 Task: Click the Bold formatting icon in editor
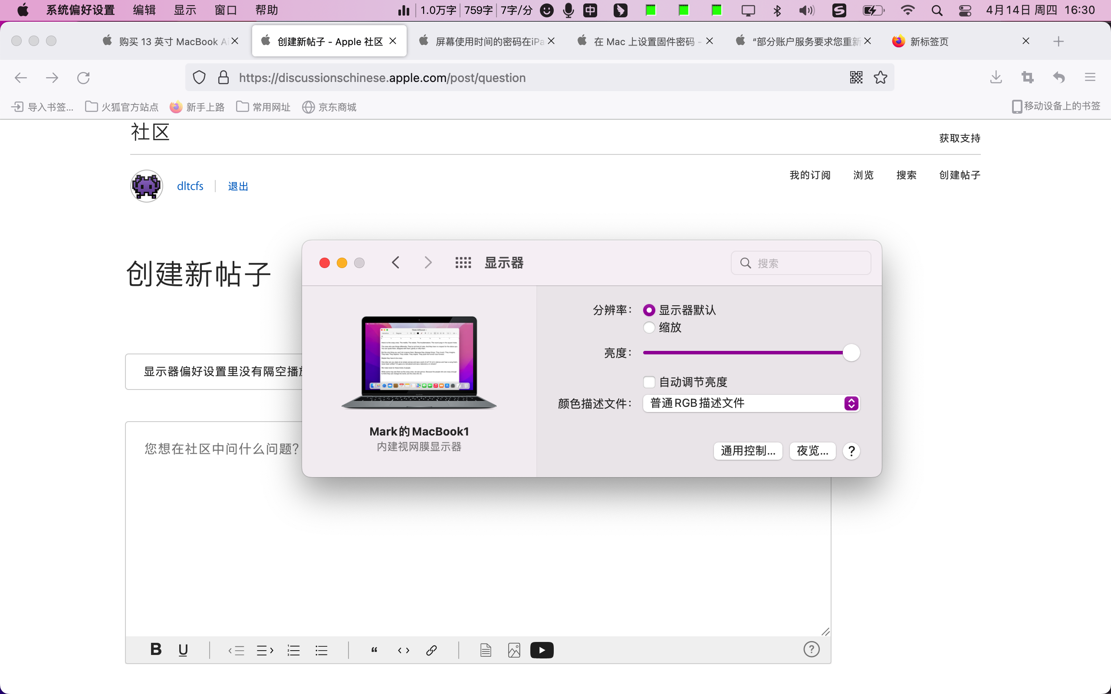(x=156, y=649)
